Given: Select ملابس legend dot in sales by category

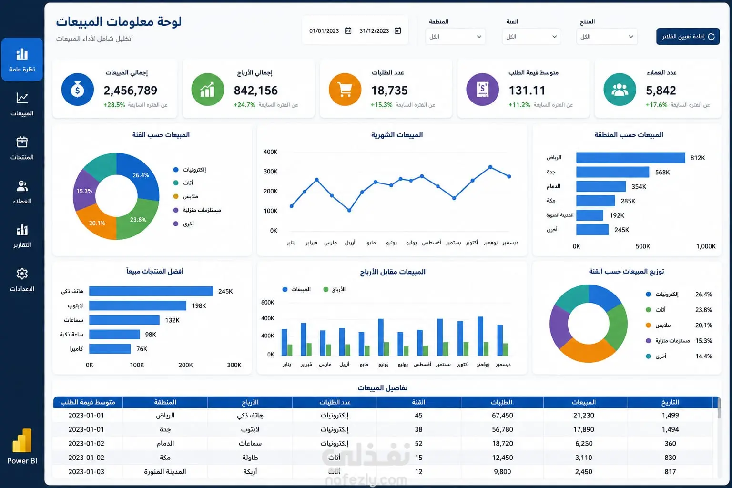Looking at the screenshot, I should click(176, 196).
